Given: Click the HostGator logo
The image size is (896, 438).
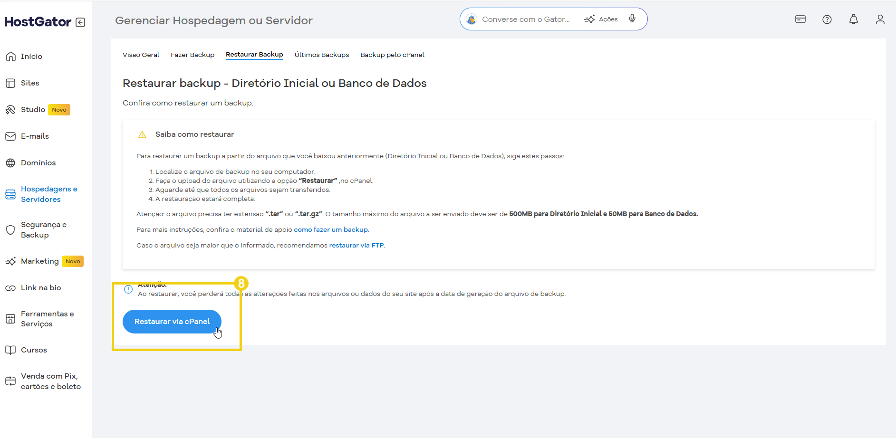Looking at the screenshot, I should 38,22.
